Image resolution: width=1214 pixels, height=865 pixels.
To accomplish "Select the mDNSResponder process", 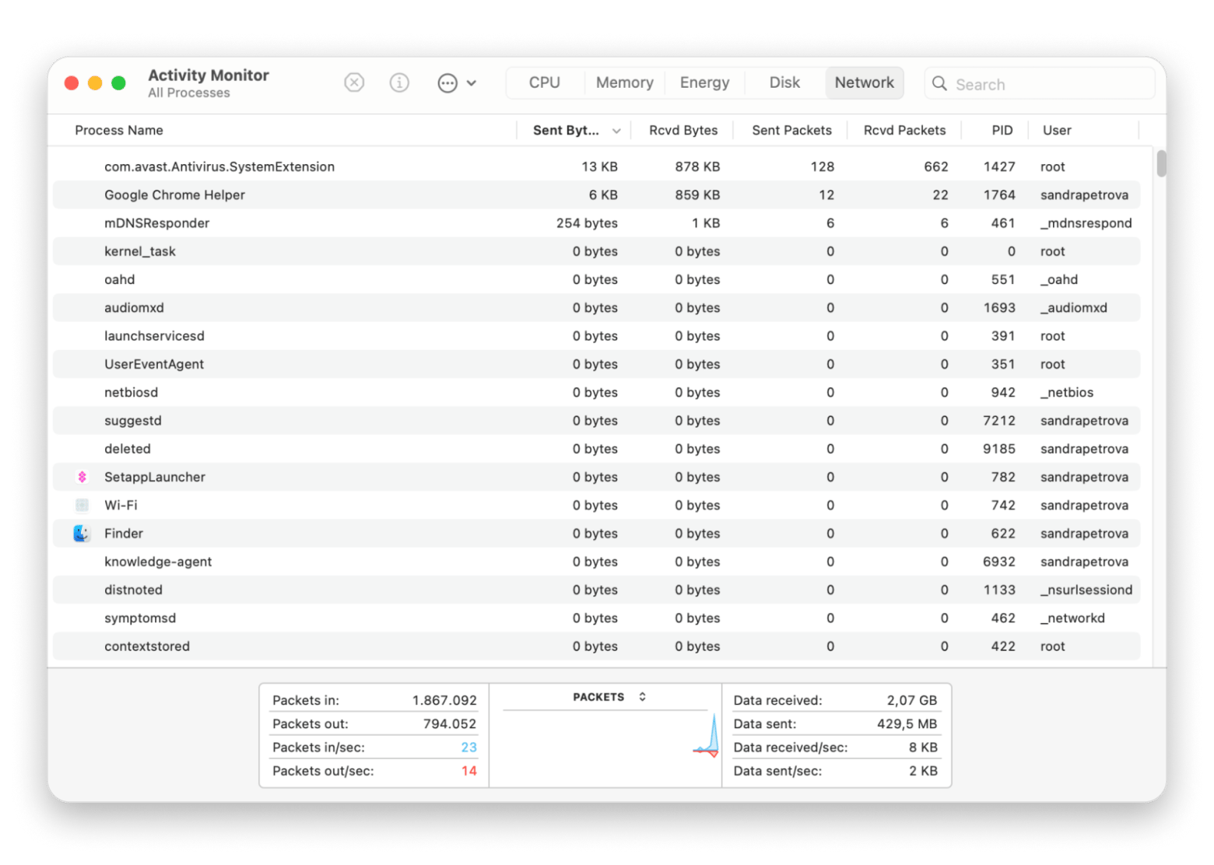I will pyautogui.click(x=596, y=223).
